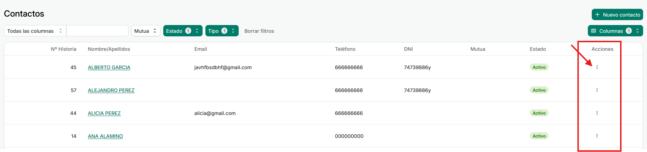Click the Estado column header

coord(538,49)
